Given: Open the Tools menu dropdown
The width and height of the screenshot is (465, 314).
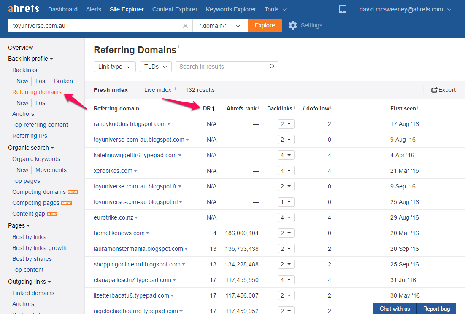Looking at the screenshot, I should point(276,9).
